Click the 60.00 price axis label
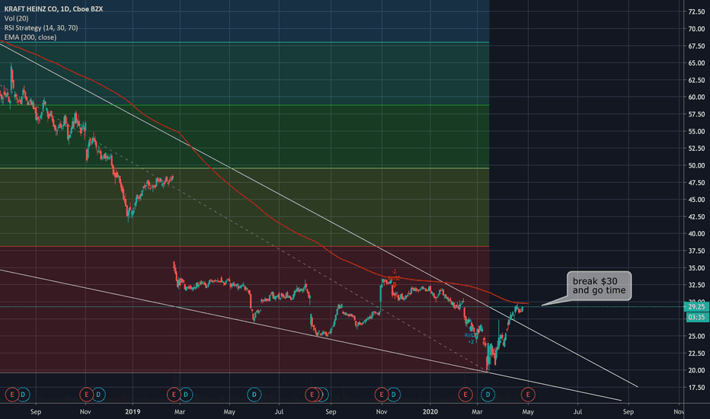 (696, 97)
